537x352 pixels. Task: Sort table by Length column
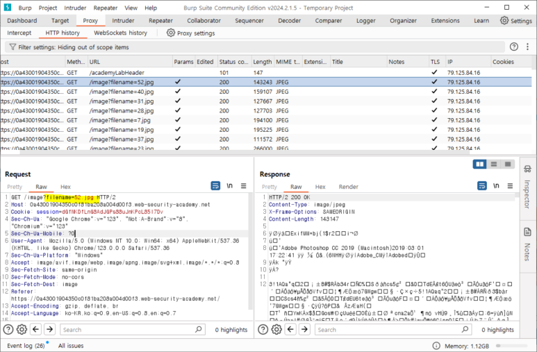pos(263,62)
